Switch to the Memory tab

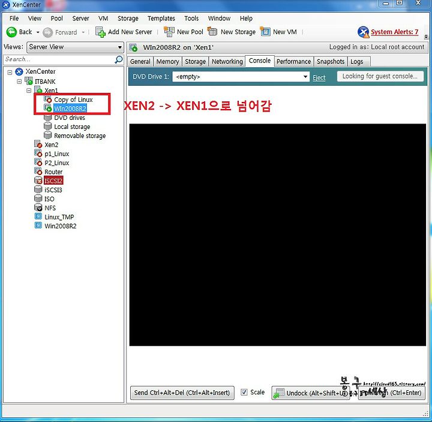tap(167, 61)
